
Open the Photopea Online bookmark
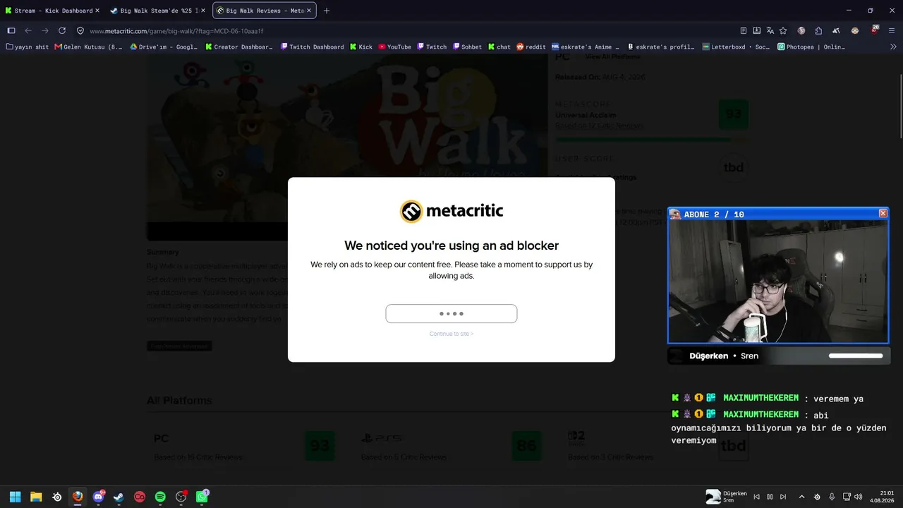pos(811,47)
